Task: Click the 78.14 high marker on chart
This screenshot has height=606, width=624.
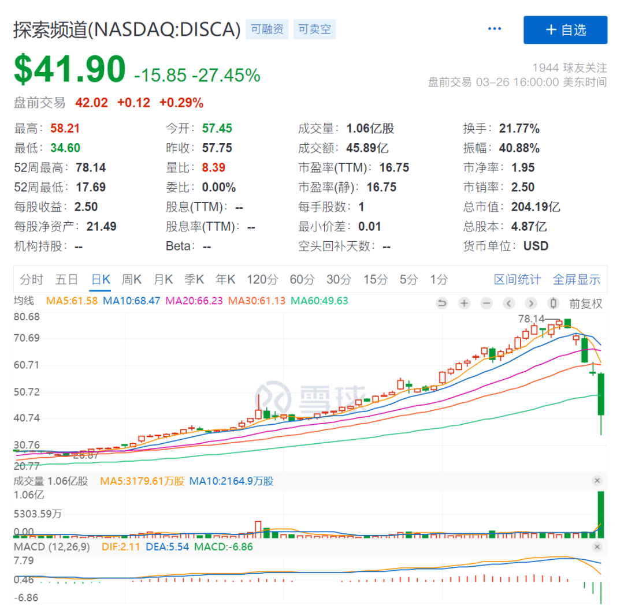Action: pos(532,319)
